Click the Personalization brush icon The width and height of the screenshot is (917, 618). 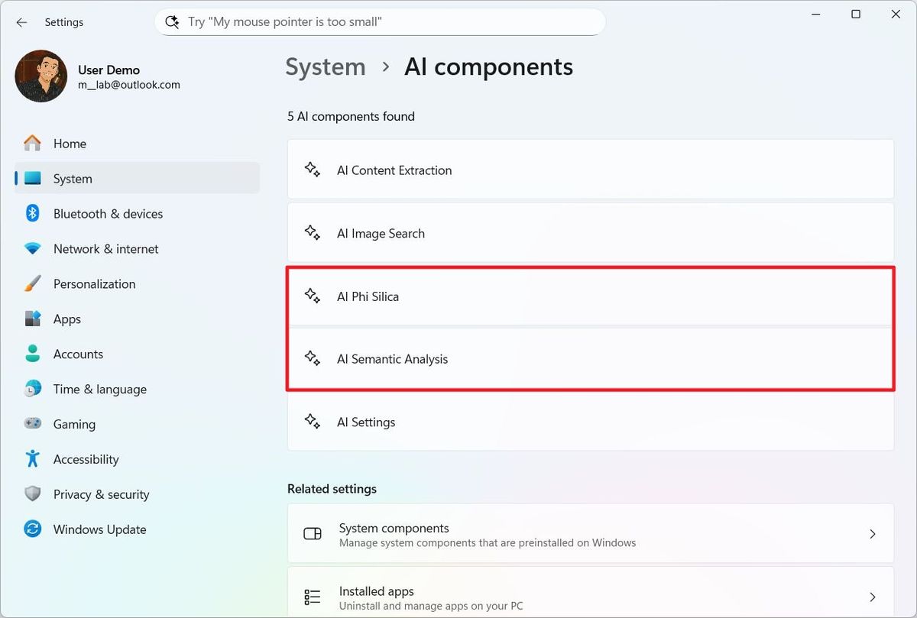(32, 283)
